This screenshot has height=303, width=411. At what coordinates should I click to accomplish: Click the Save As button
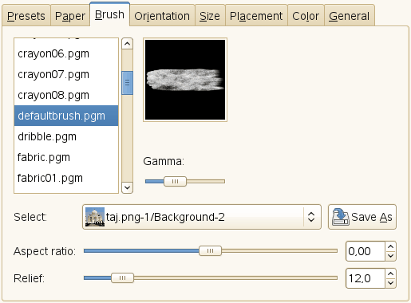tap(362, 217)
